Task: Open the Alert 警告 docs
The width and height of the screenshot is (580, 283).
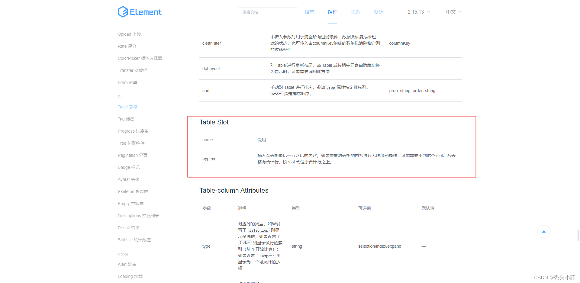Action: click(127, 264)
